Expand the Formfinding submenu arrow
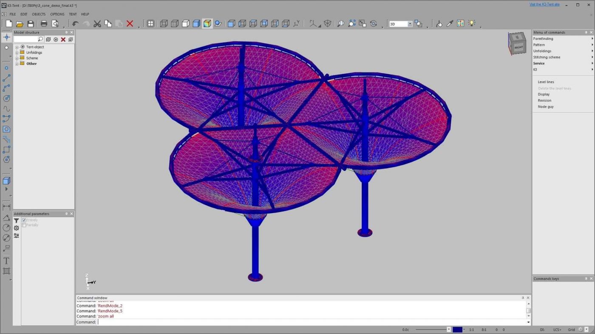 (x=592, y=39)
